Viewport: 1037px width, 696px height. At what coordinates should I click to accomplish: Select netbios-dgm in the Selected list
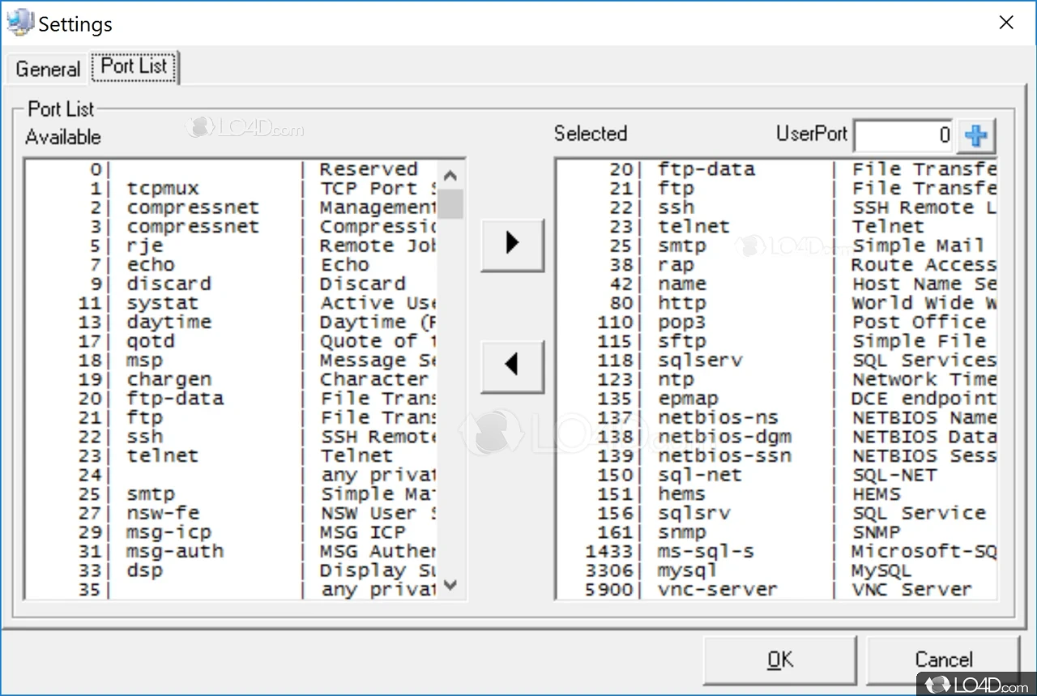(x=776, y=437)
